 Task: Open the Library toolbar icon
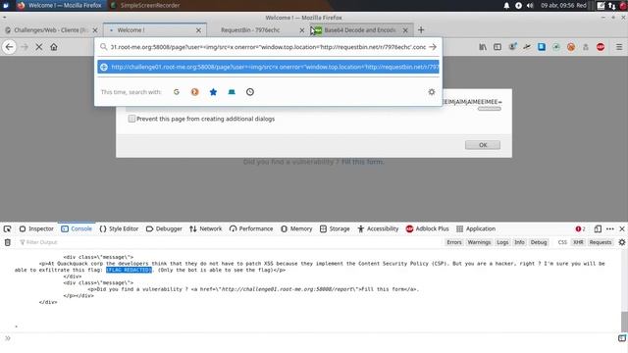pyautogui.click(x=483, y=47)
